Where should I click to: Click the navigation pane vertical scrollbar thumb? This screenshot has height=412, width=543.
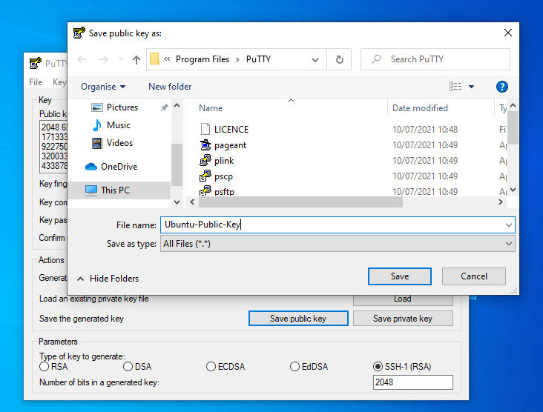pyautogui.click(x=177, y=165)
